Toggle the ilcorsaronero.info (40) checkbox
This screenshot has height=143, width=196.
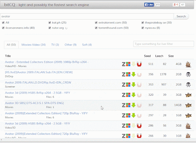click(x=3, y=28)
